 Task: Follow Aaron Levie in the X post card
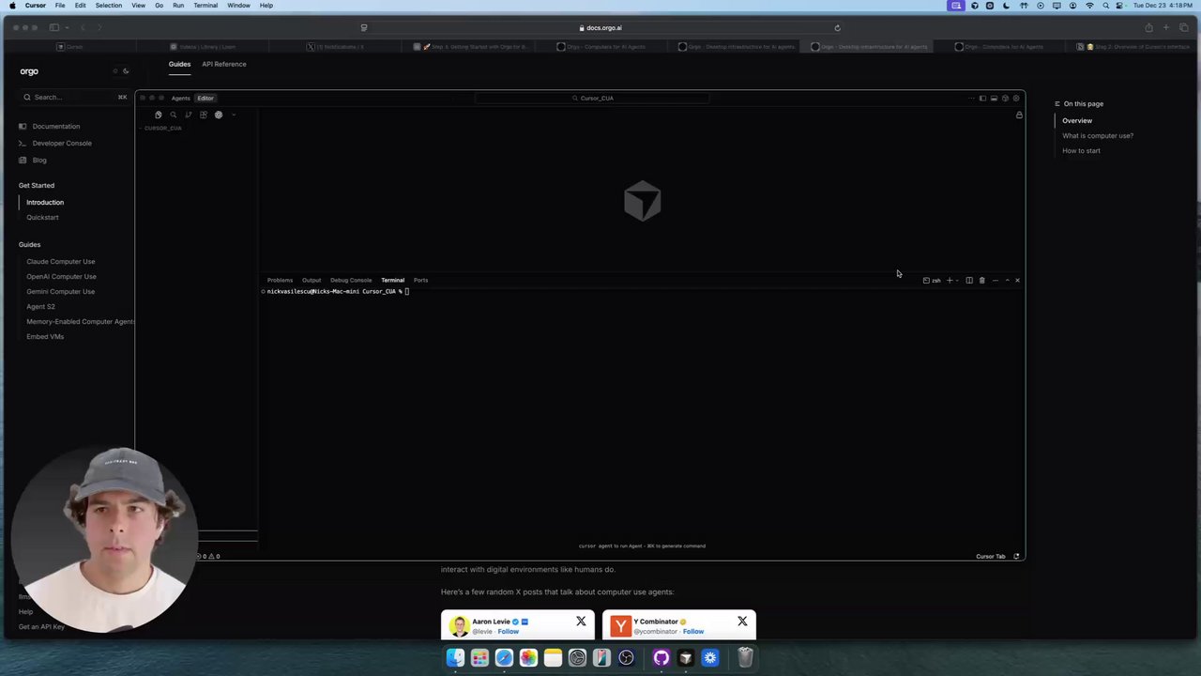click(x=508, y=631)
